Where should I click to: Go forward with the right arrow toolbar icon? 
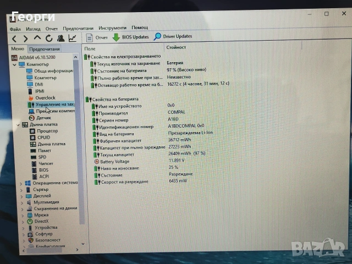pos(26,39)
